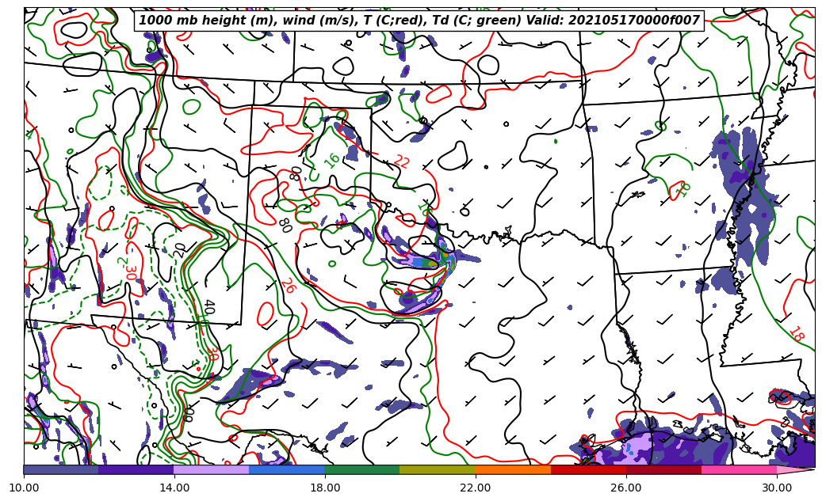The image size is (822, 501).
Task: Click the 10.00 colorbar tick label
Action: coord(24,488)
